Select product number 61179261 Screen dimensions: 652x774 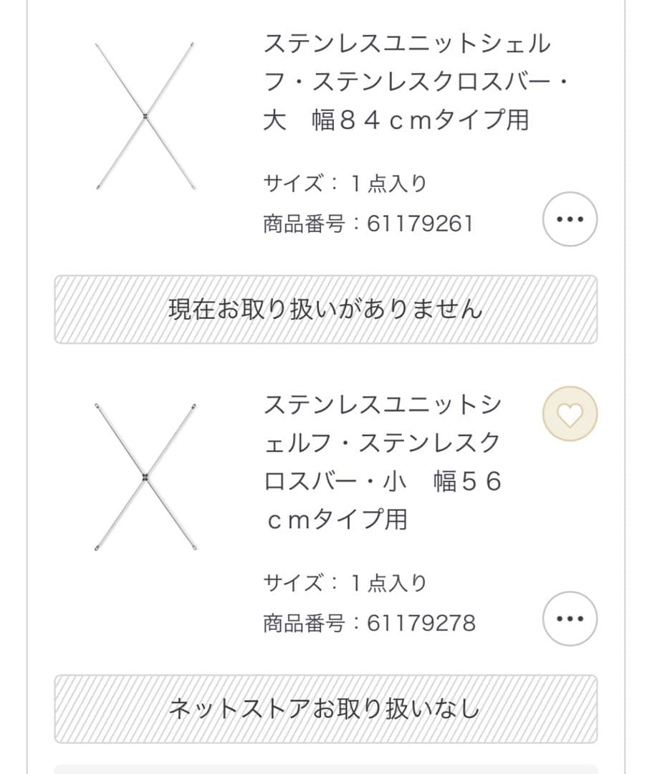(x=420, y=224)
